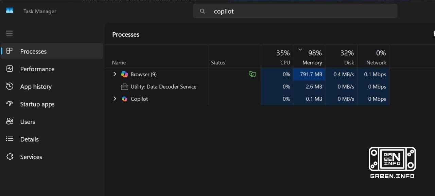Viewport: 435px width, 196px height.
Task: Switch to the Performance tab
Action: pyautogui.click(x=52, y=69)
